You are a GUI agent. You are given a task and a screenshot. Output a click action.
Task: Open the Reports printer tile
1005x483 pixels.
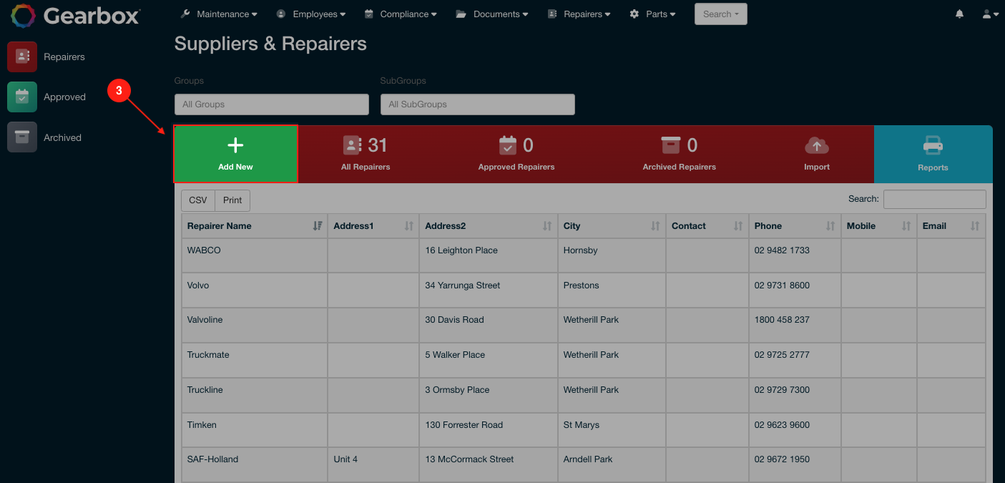(x=933, y=154)
